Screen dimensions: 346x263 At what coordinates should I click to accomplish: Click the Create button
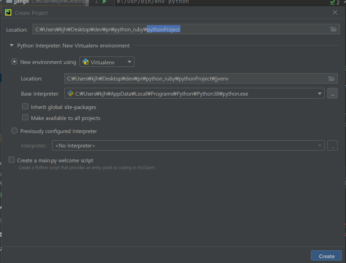326,256
